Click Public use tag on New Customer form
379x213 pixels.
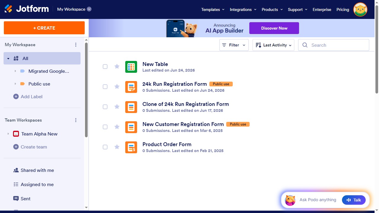coord(238,124)
